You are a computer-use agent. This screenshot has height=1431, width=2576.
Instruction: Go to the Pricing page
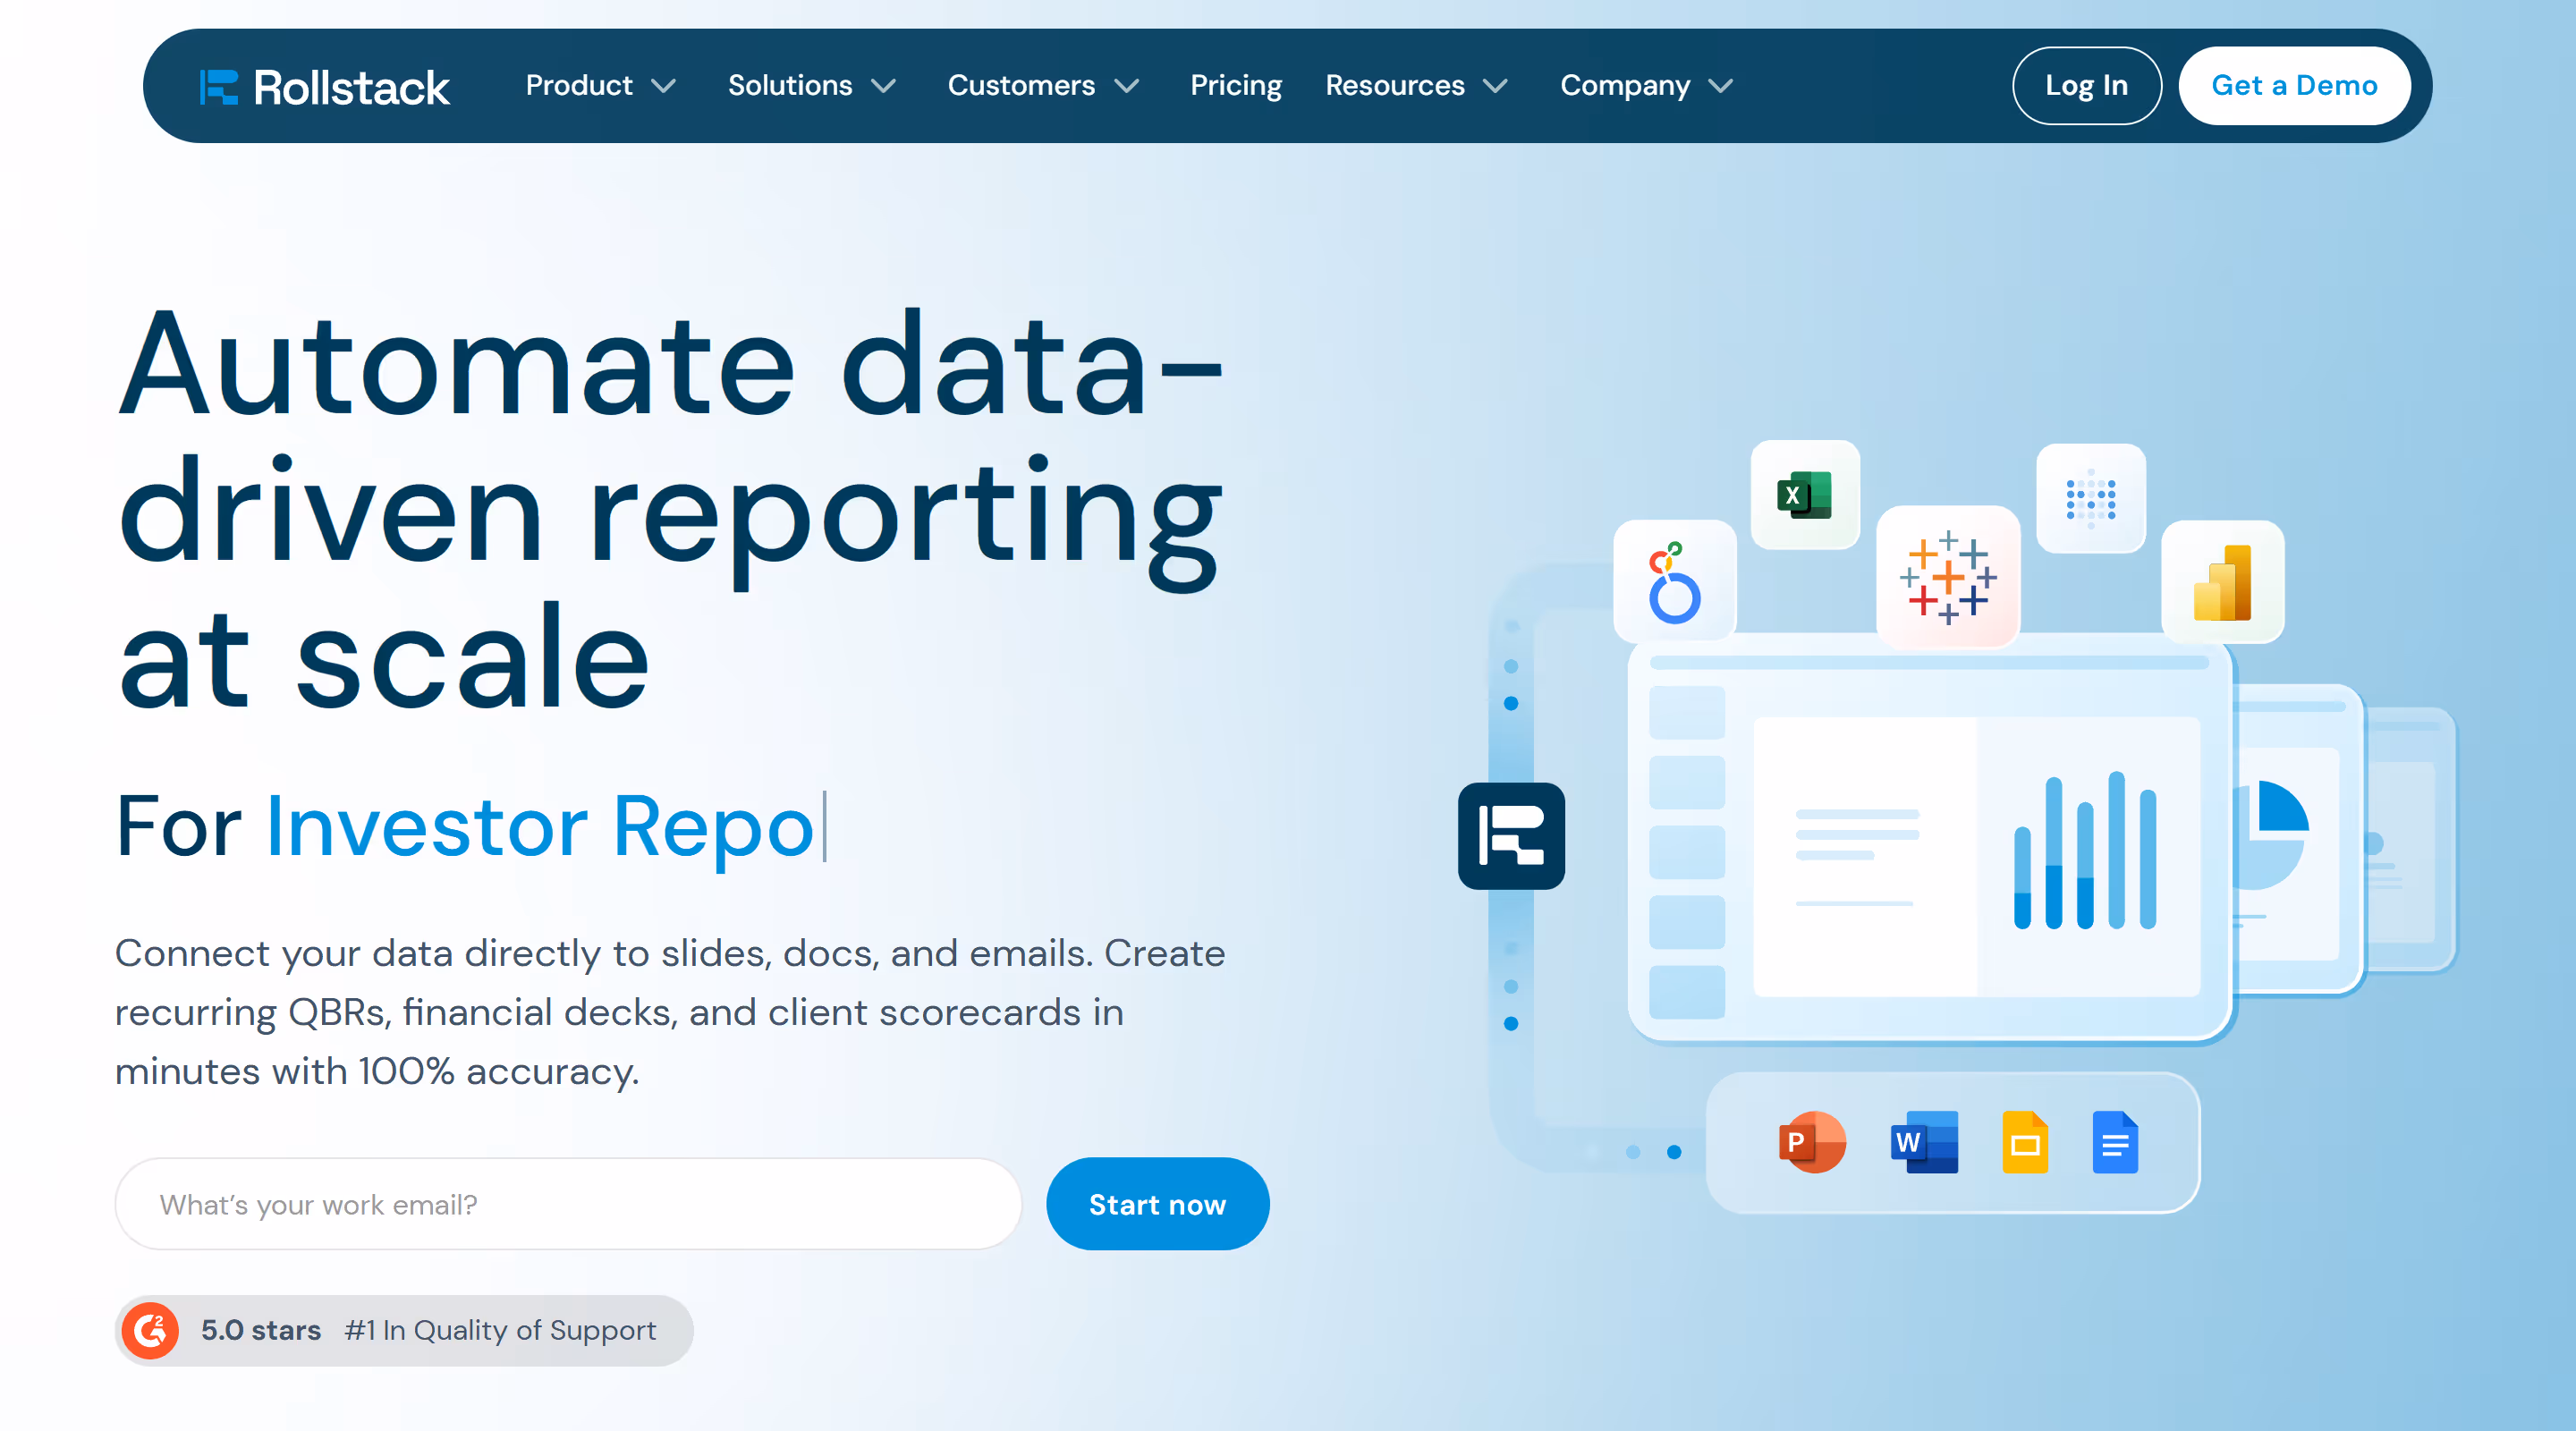pos(1236,86)
